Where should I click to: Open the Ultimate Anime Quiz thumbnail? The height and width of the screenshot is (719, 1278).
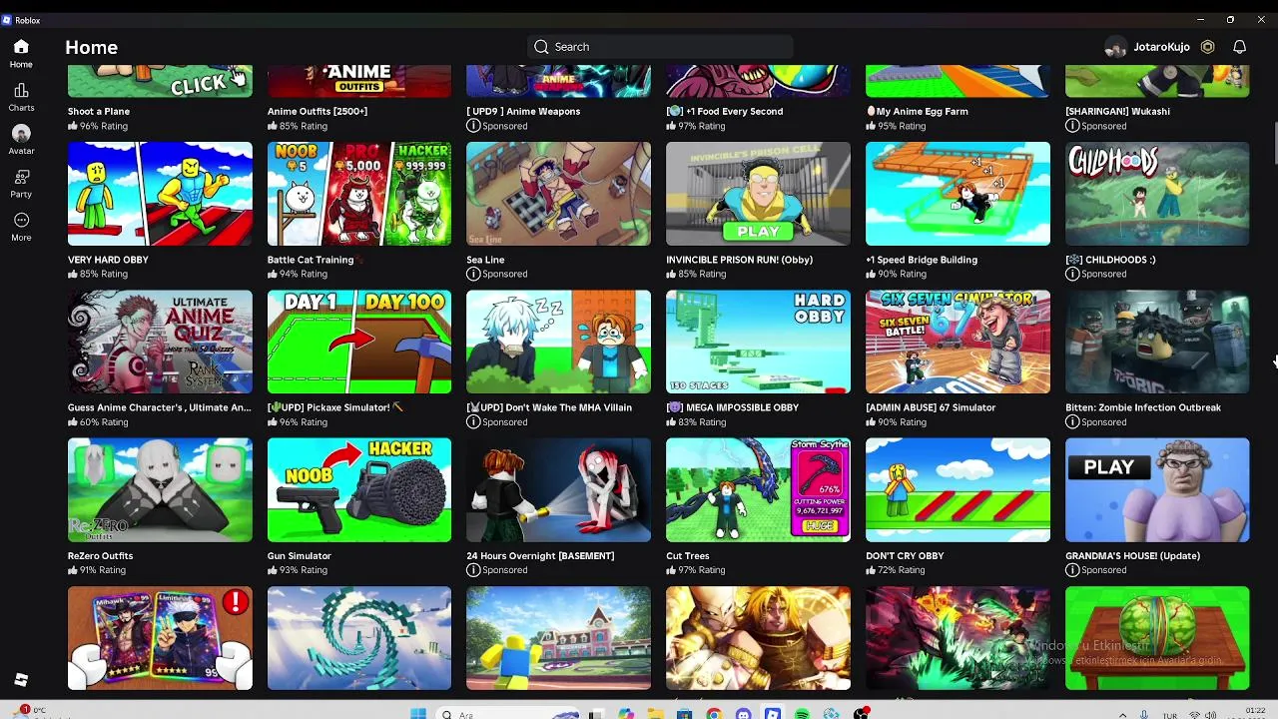click(x=160, y=343)
